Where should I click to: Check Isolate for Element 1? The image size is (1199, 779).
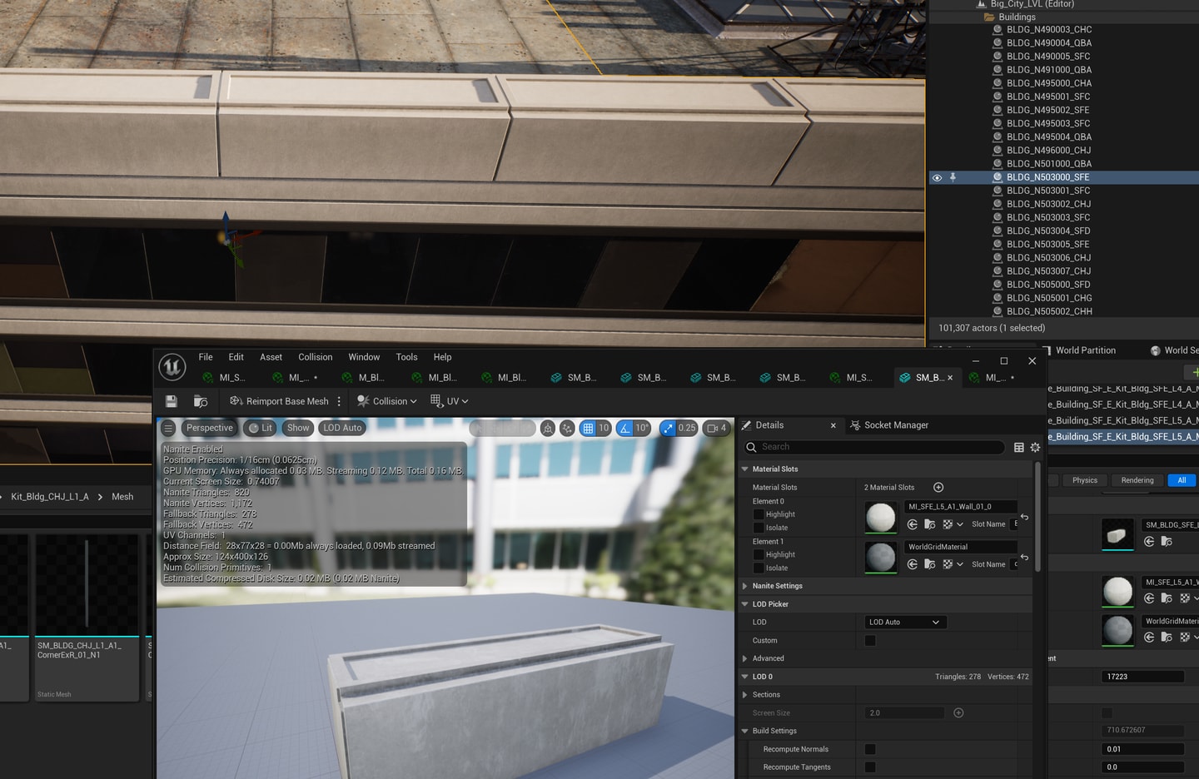[759, 568]
